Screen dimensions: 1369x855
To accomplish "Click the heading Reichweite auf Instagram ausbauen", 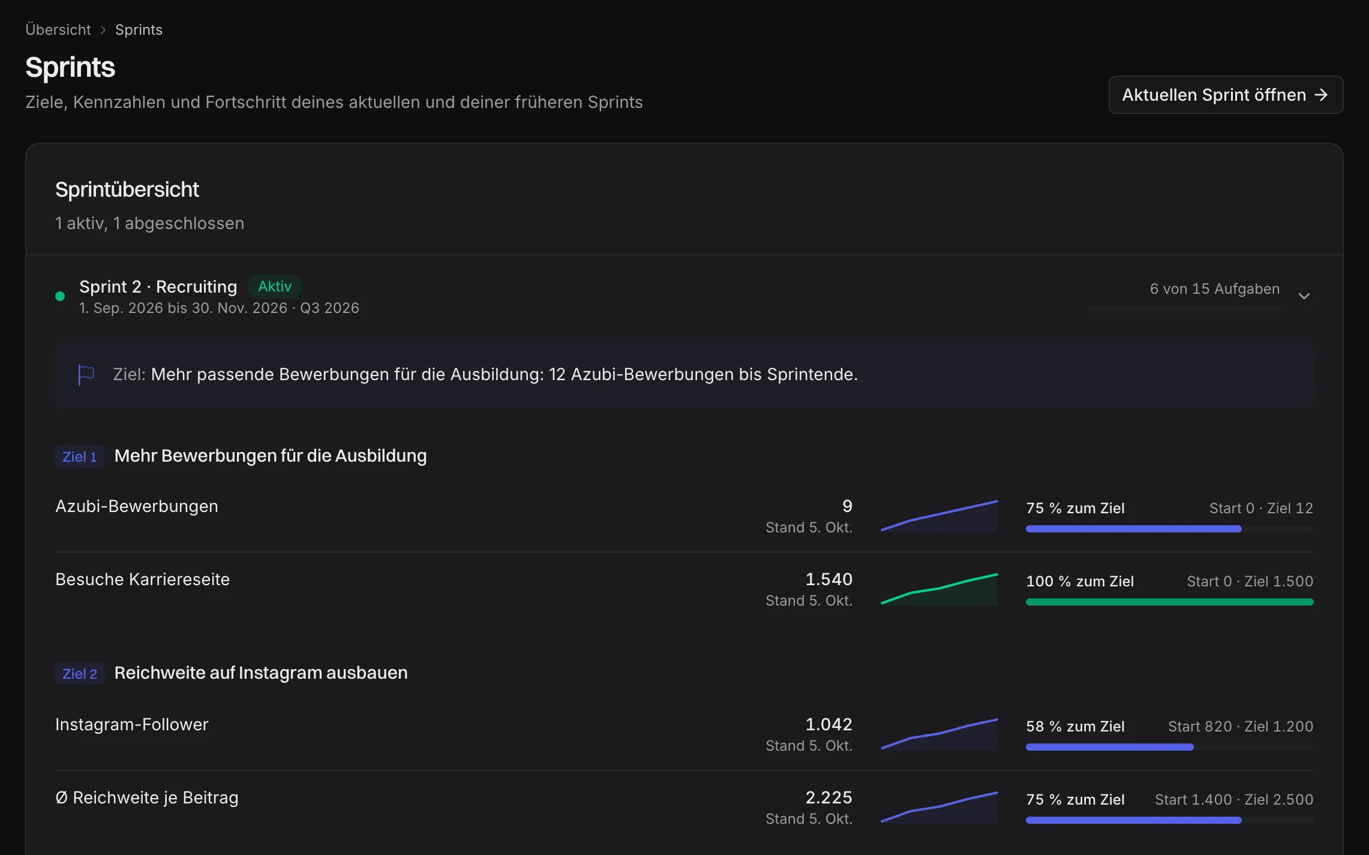I will (261, 673).
